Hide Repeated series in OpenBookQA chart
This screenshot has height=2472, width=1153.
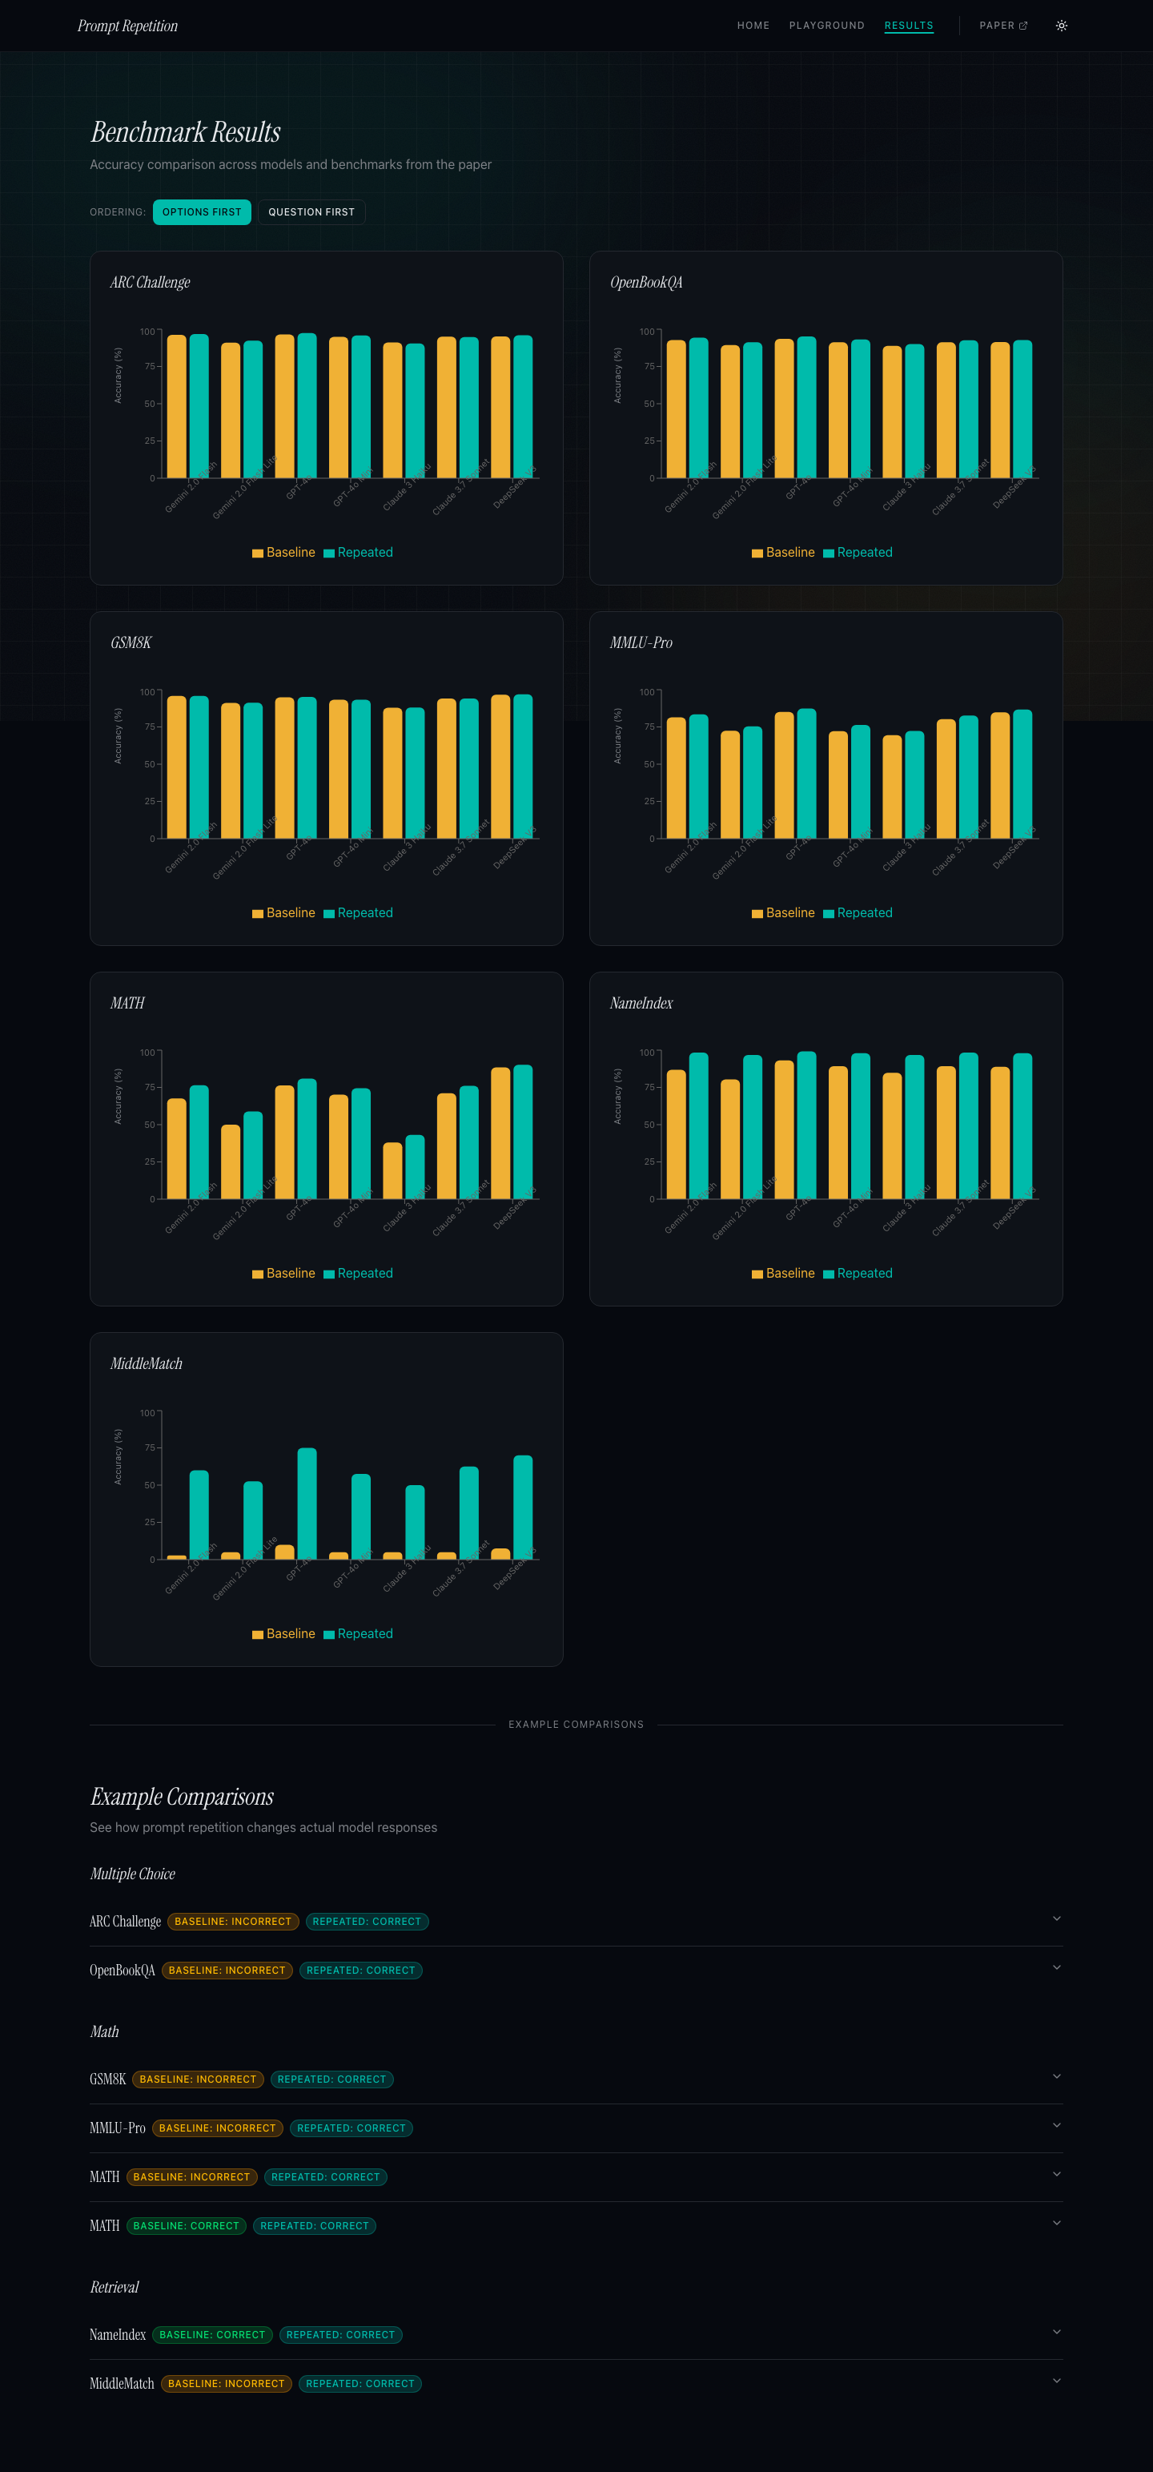pyautogui.click(x=857, y=553)
